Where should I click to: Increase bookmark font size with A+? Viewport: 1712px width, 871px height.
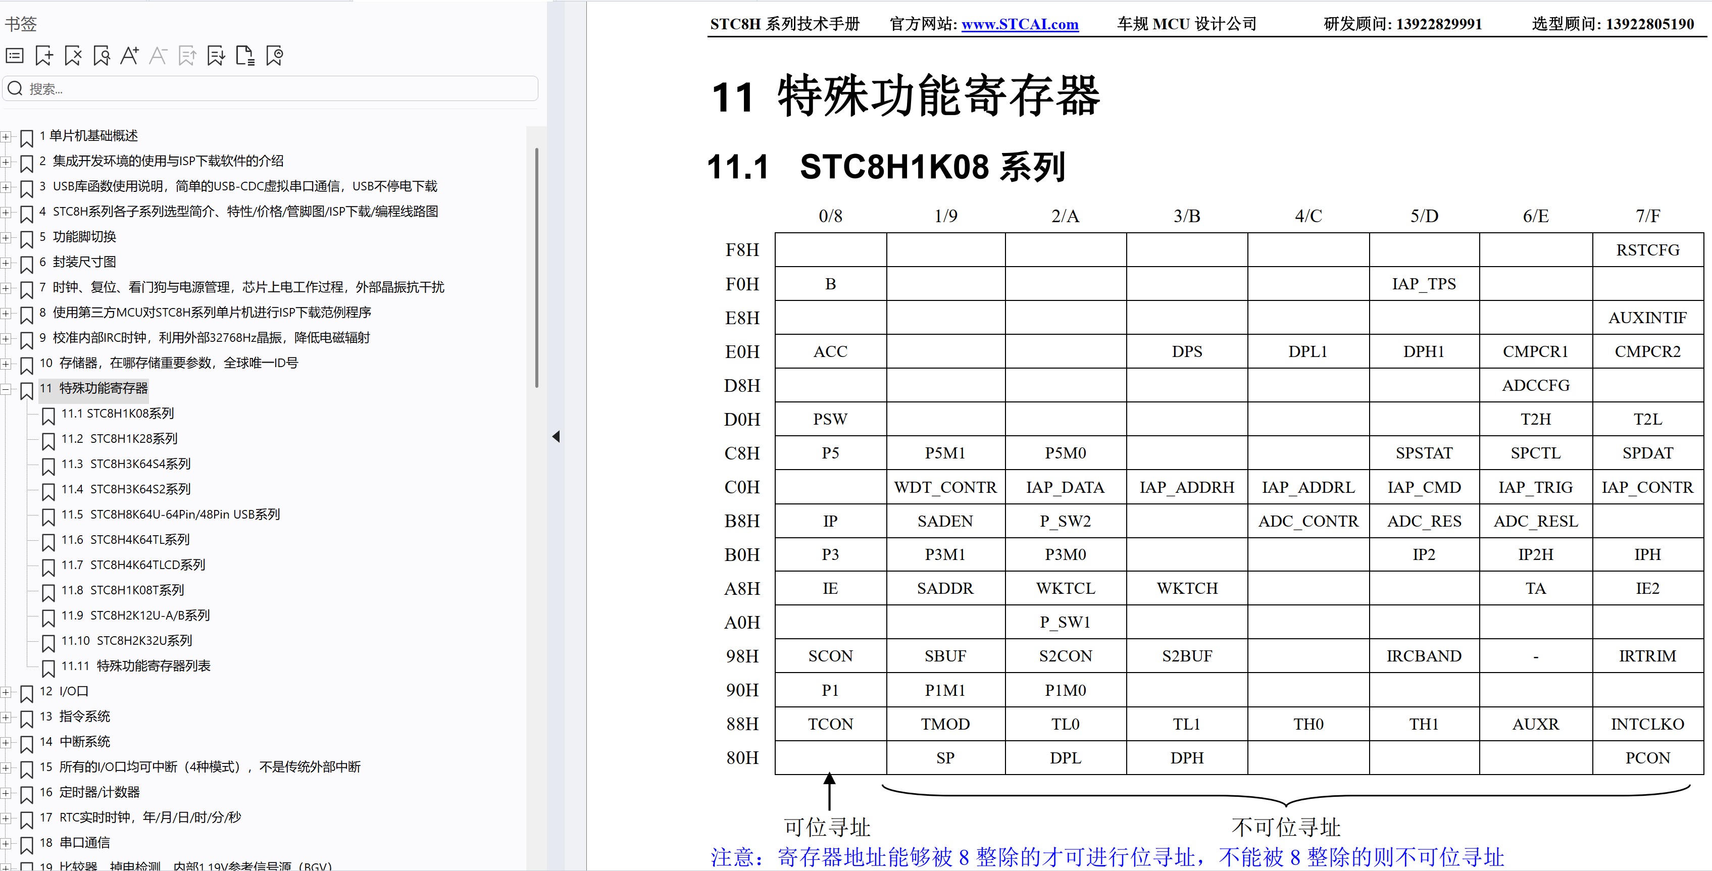(130, 56)
